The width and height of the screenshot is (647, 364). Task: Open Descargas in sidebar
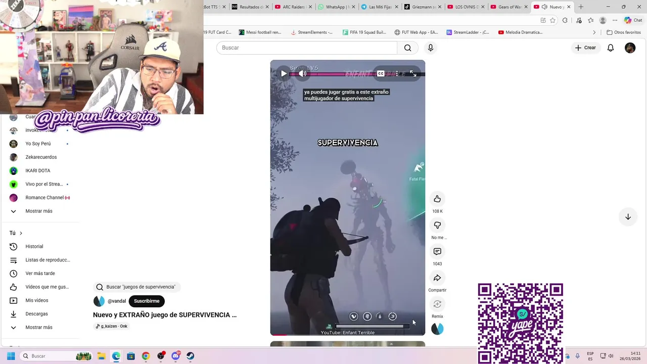(40, 314)
